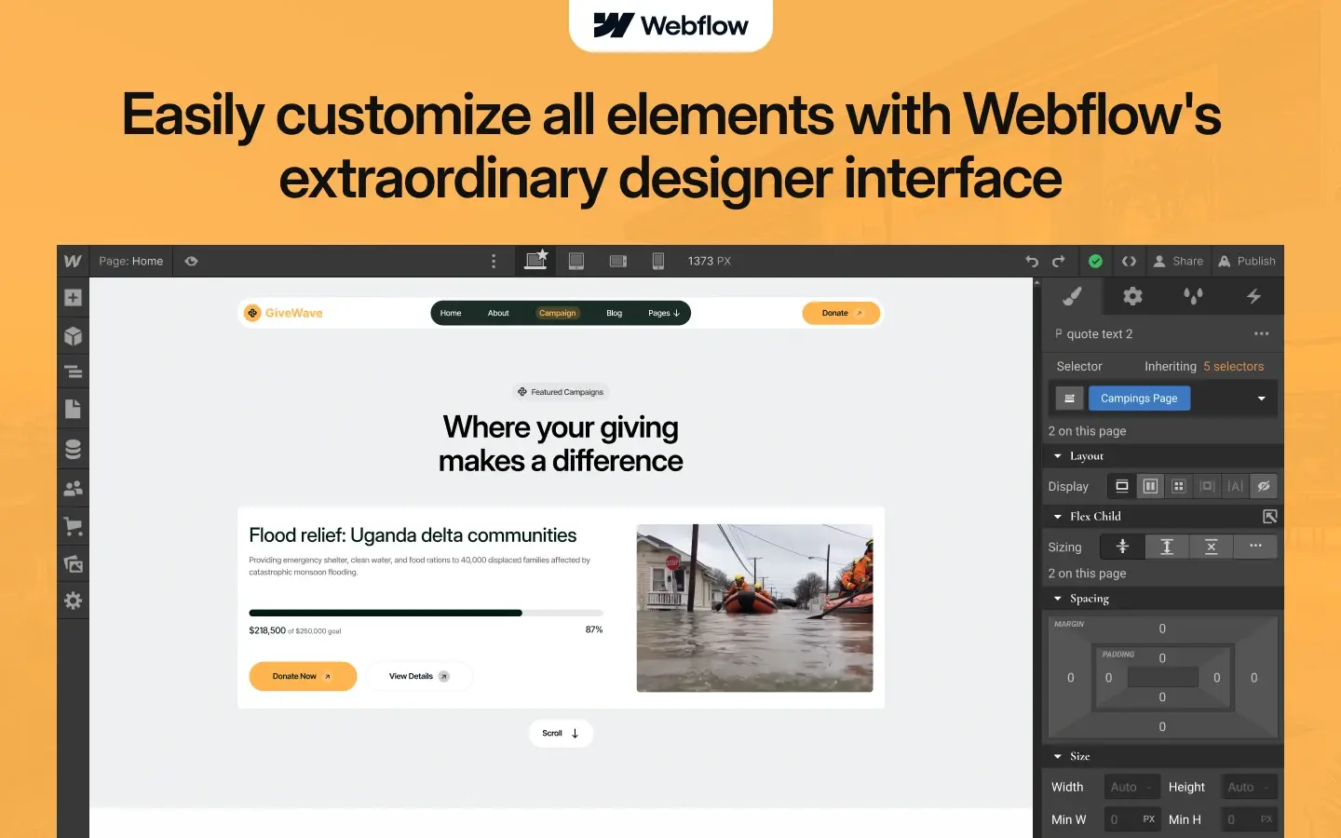Open the code export icon
Image resolution: width=1341 pixels, height=838 pixels.
pyautogui.click(x=1129, y=262)
